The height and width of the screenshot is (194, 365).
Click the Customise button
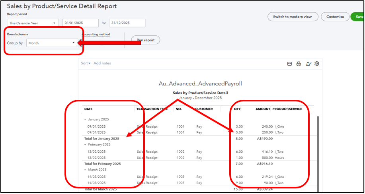(335, 17)
